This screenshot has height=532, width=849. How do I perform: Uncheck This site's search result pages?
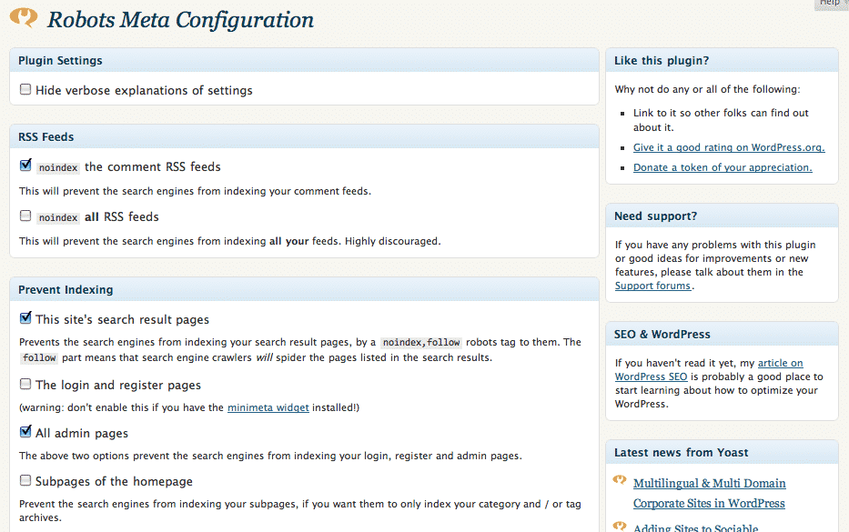coord(25,317)
